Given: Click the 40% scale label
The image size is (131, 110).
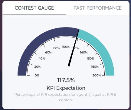Looking at the screenshot, I should 41,58.
